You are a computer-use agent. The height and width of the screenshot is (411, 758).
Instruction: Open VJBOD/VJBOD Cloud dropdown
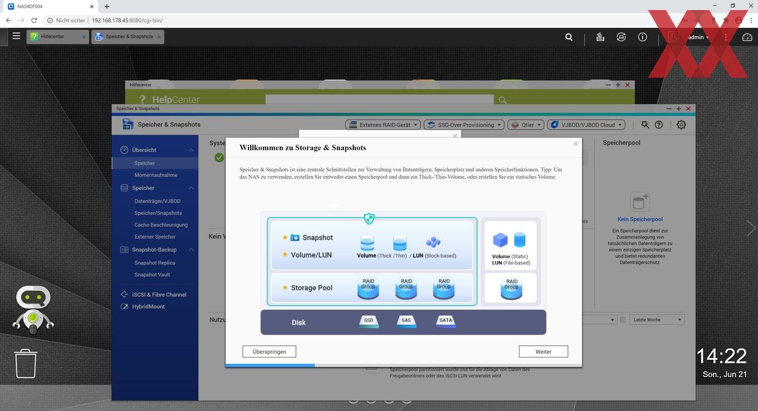(x=586, y=125)
